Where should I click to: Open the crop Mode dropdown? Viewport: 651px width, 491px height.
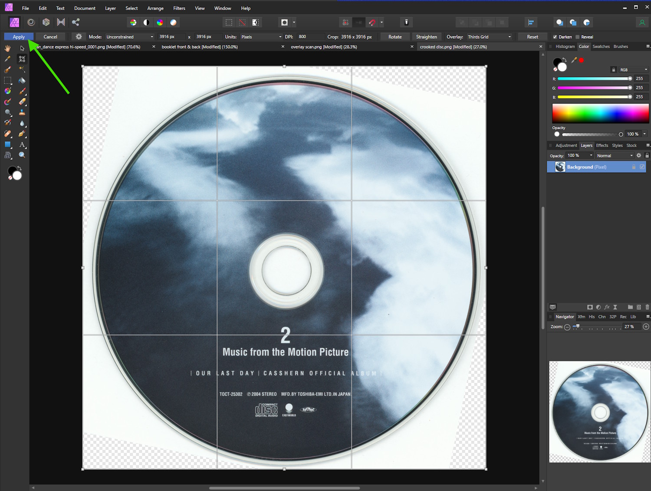[x=130, y=37]
